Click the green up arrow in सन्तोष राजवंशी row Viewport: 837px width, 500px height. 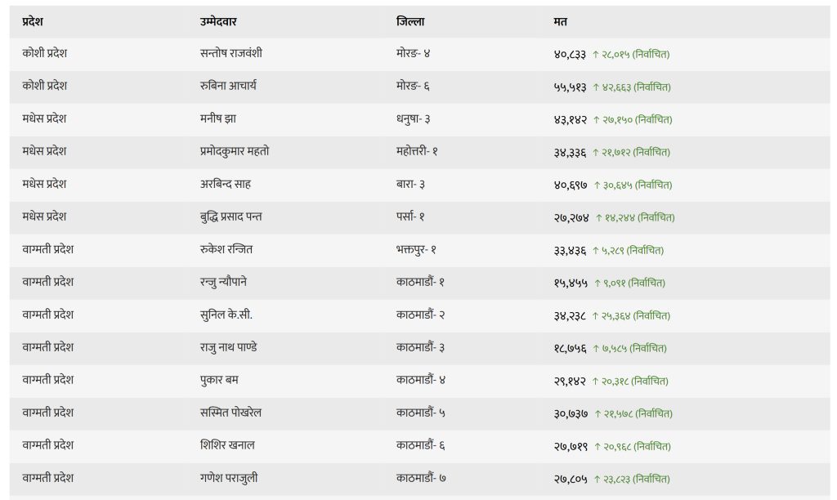[596, 55]
